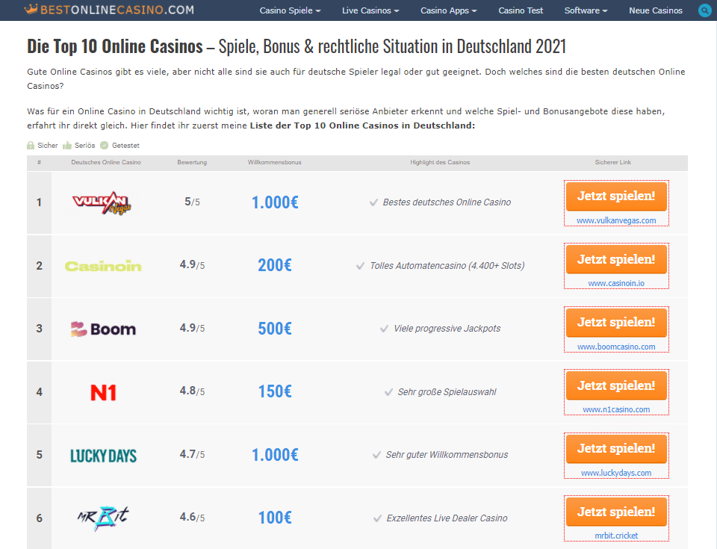Click Jetzt spielen for Vulkan Vegas

click(x=616, y=196)
